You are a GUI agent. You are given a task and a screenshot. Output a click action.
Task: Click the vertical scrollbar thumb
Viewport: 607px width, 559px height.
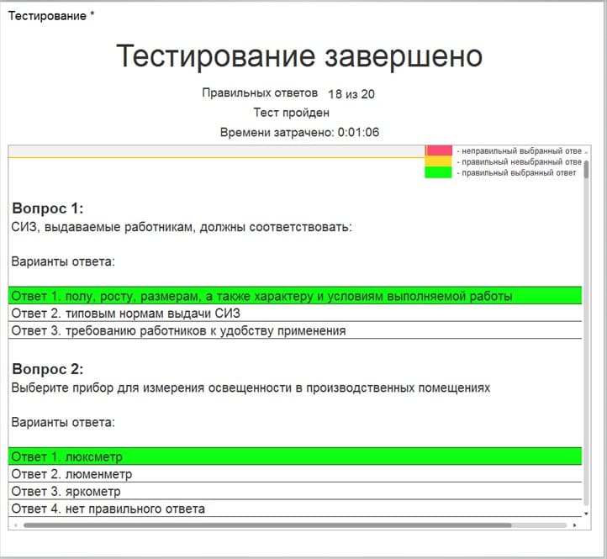click(x=587, y=170)
